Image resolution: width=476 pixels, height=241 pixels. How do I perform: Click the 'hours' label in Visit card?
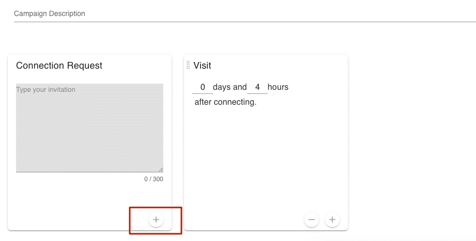[x=278, y=87]
